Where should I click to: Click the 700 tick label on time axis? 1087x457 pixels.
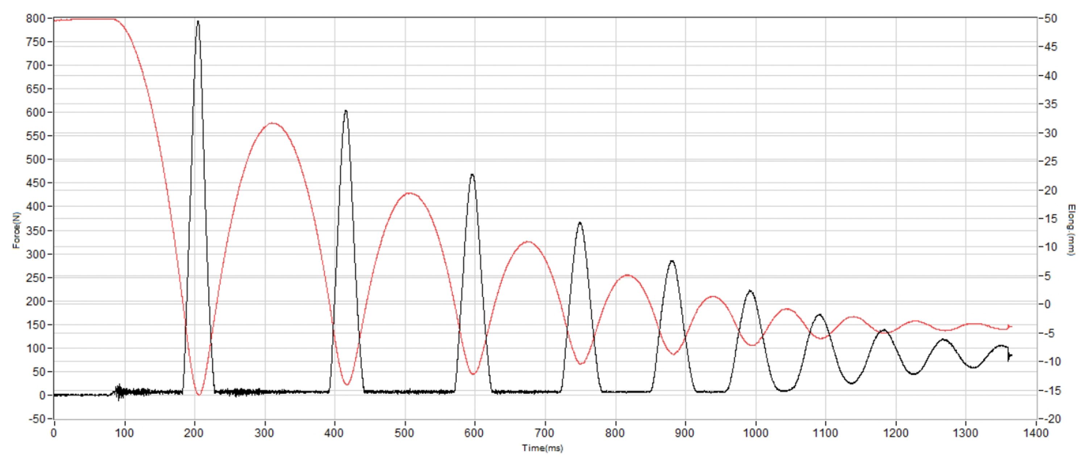(544, 433)
